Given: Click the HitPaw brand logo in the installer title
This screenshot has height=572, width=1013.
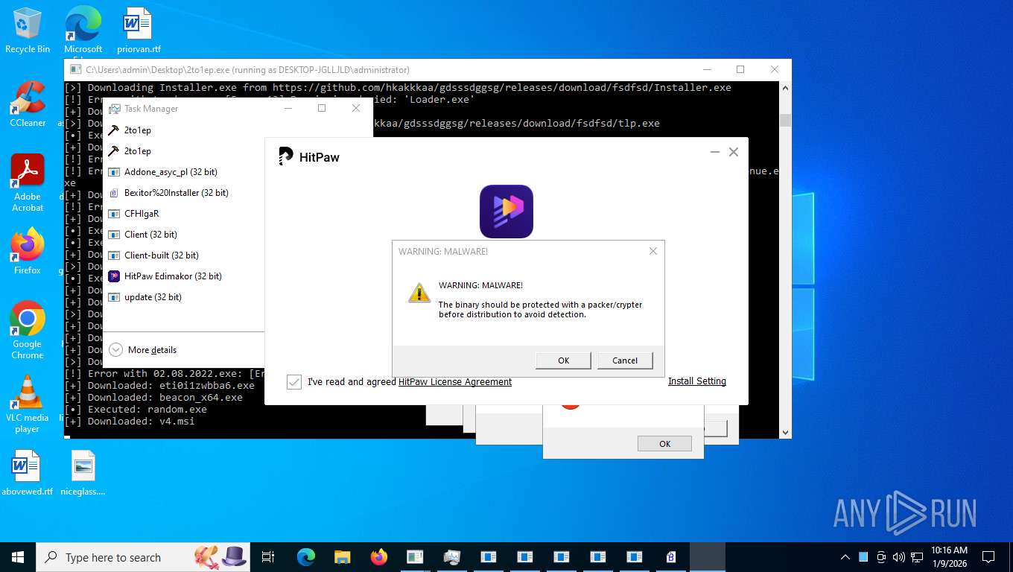Looking at the screenshot, I should (309, 156).
